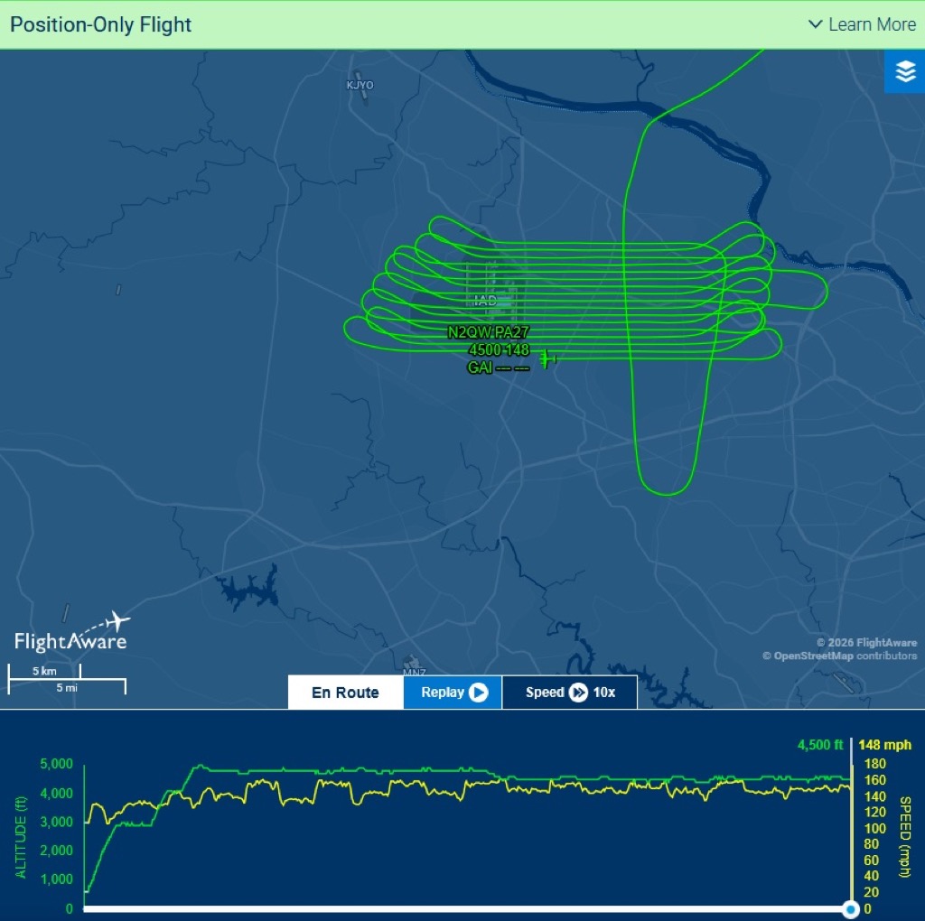Select the En Route status tab
The image size is (925, 921).
tap(345, 693)
